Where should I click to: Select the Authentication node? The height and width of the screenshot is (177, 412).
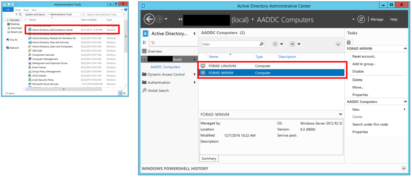coord(159,82)
